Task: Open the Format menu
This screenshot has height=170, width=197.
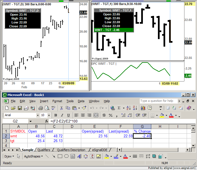Action: click(x=57, y=101)
